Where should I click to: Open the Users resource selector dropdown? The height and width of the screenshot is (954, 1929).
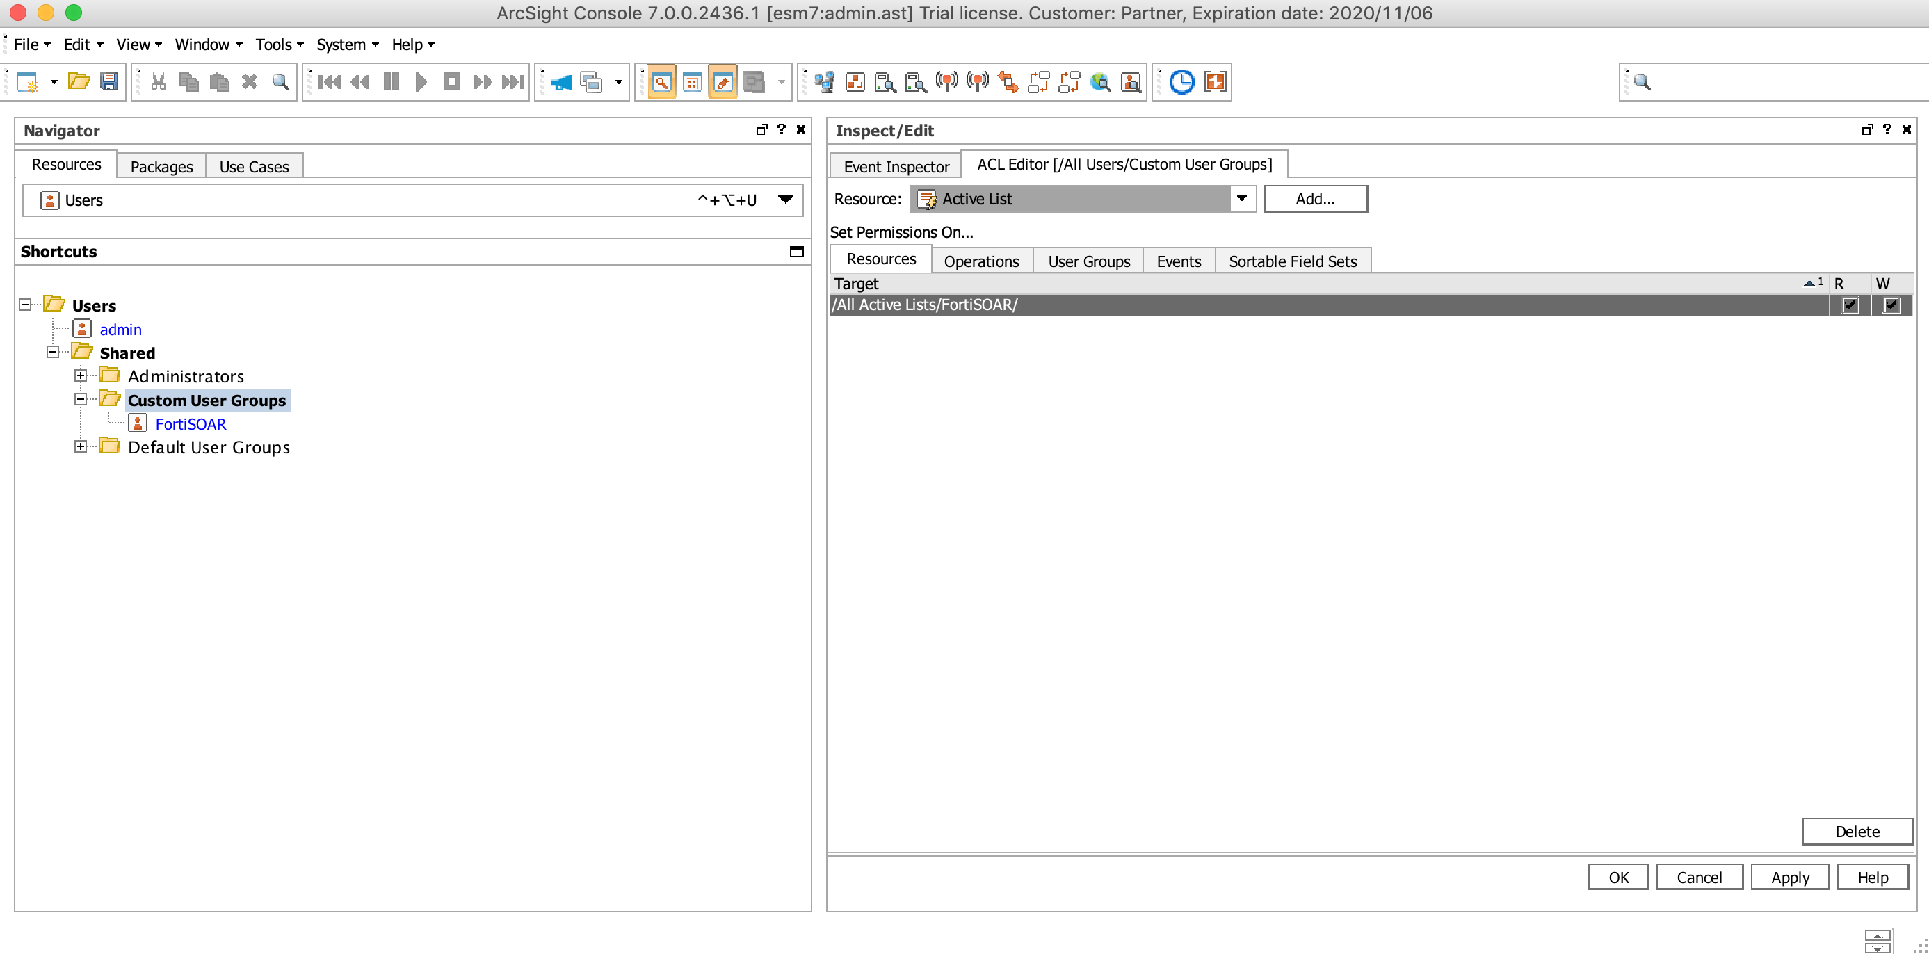tap(785, 200)
